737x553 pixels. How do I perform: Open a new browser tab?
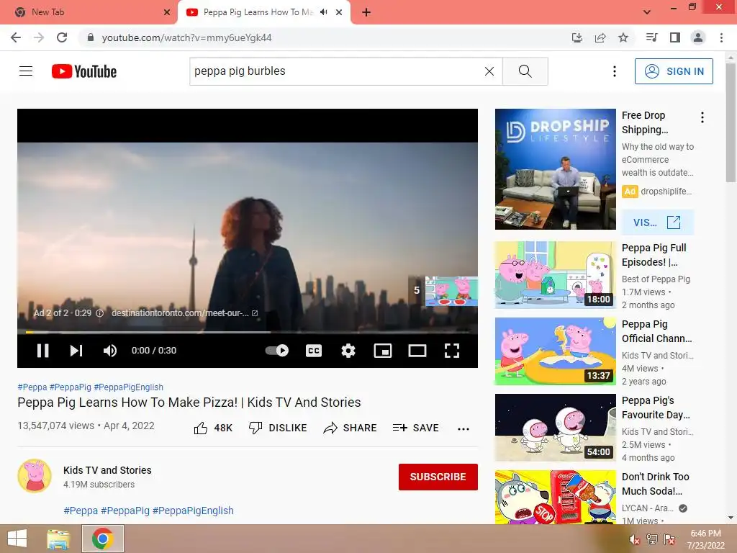tap(366, 12)
